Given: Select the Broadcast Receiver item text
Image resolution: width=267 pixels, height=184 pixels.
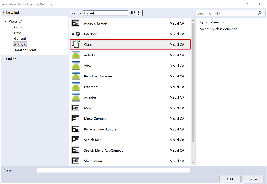Looking at the screenshot, I should [98, 76].
